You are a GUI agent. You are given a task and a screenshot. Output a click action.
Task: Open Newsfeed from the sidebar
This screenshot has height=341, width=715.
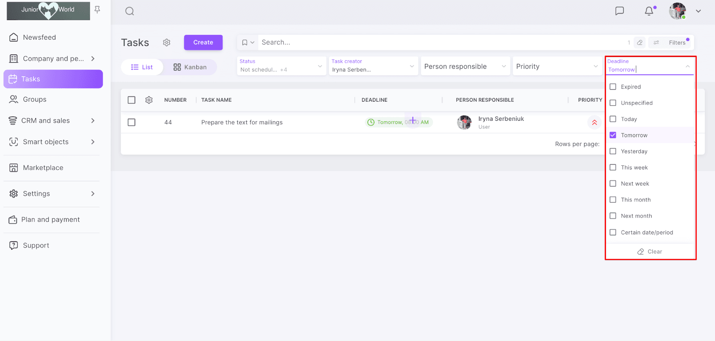click(x=39, y=37)
